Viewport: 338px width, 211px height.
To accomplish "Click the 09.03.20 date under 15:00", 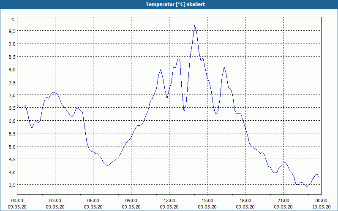I will tap(207, 207).
